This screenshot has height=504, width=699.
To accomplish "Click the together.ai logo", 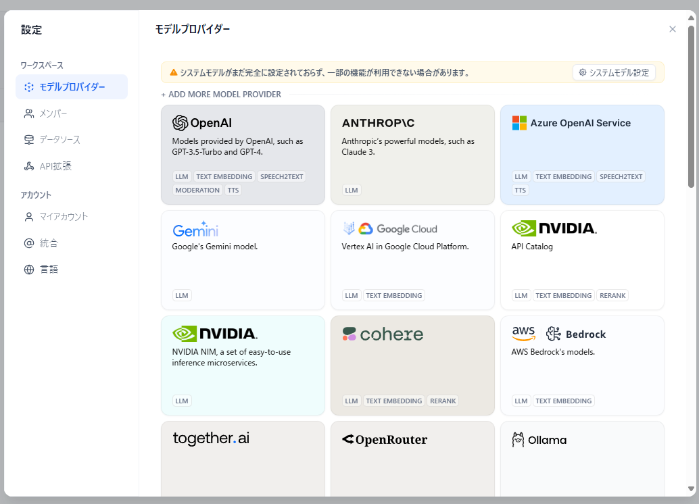I will (211, 438).
